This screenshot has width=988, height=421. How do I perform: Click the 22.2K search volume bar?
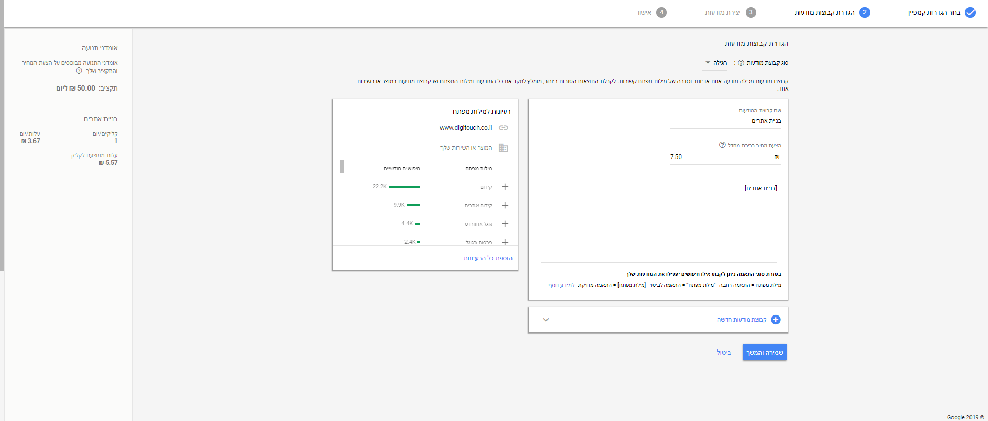(x=404, y=187)
